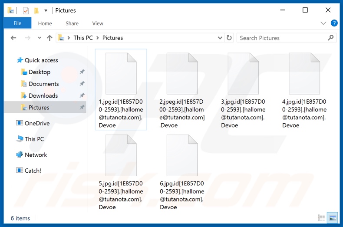Expand the chevron between This PC and Pictures
This screenshot has height=227, width=343.
click(x=98, y=38)
